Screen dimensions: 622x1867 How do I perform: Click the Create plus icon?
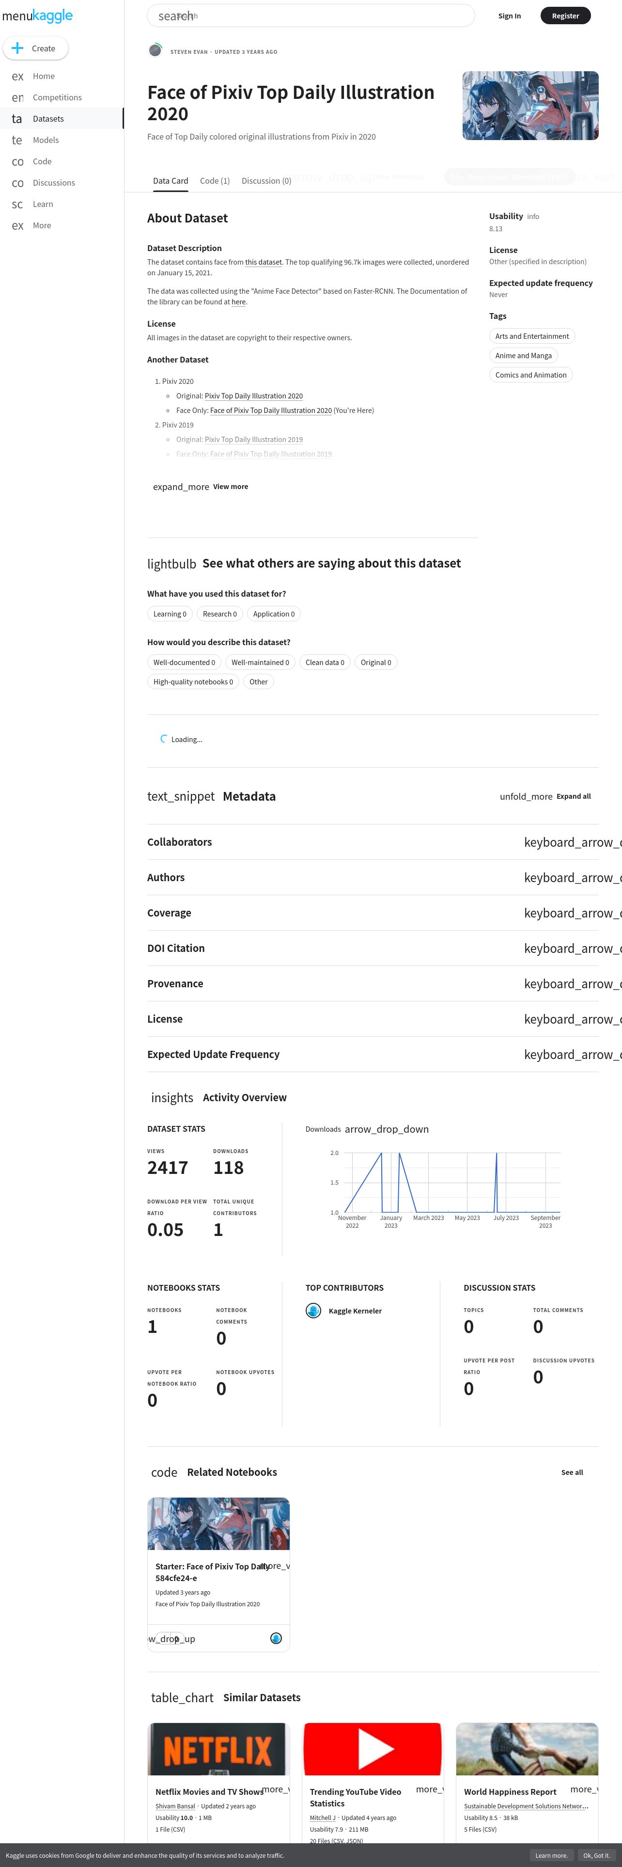point(17,48)
